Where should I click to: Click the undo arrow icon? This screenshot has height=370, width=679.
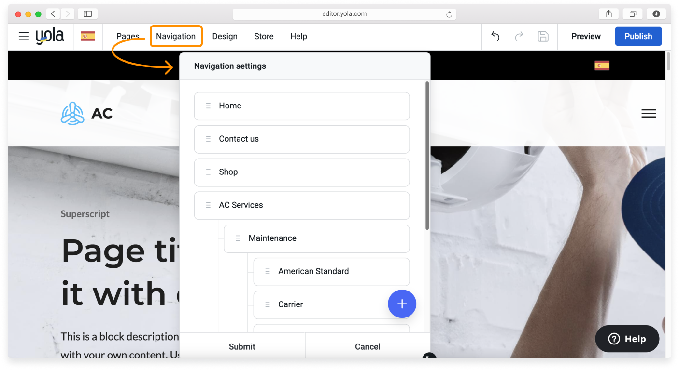[495, 36]
